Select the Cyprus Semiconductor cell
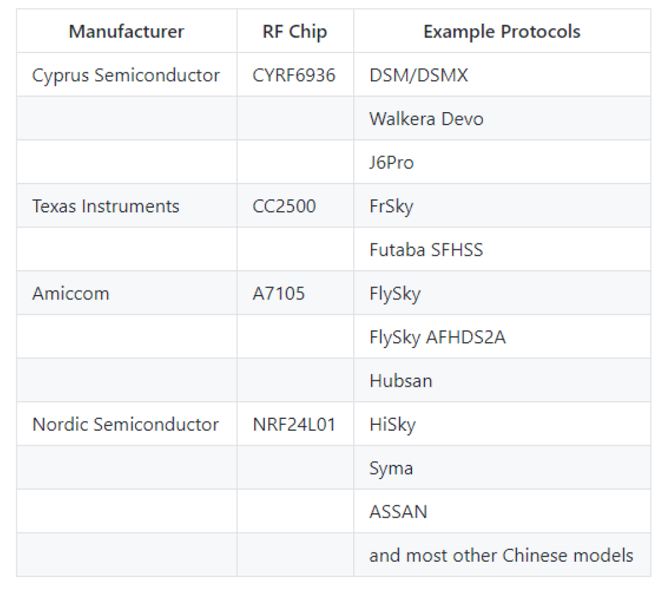 tap(126, 75)
